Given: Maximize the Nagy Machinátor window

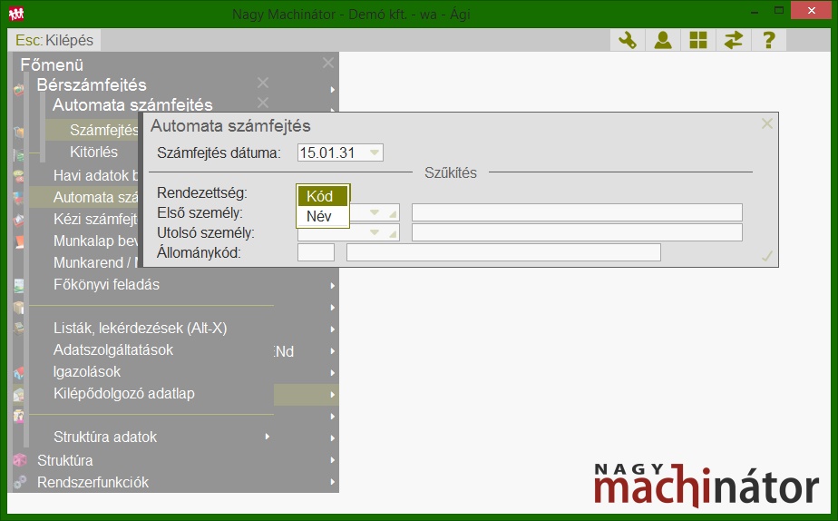Looking at the screenshot, I should pos(779,11).
